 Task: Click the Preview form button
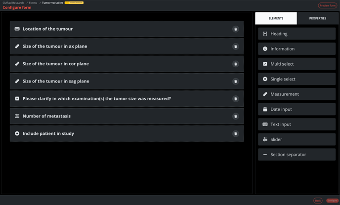(328, 5)
